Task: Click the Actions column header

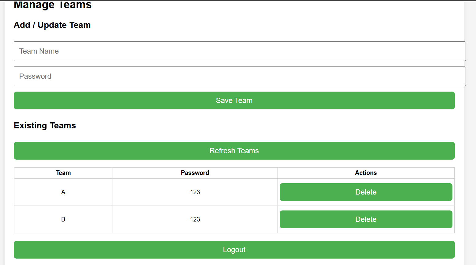Action: click(366, 173)
